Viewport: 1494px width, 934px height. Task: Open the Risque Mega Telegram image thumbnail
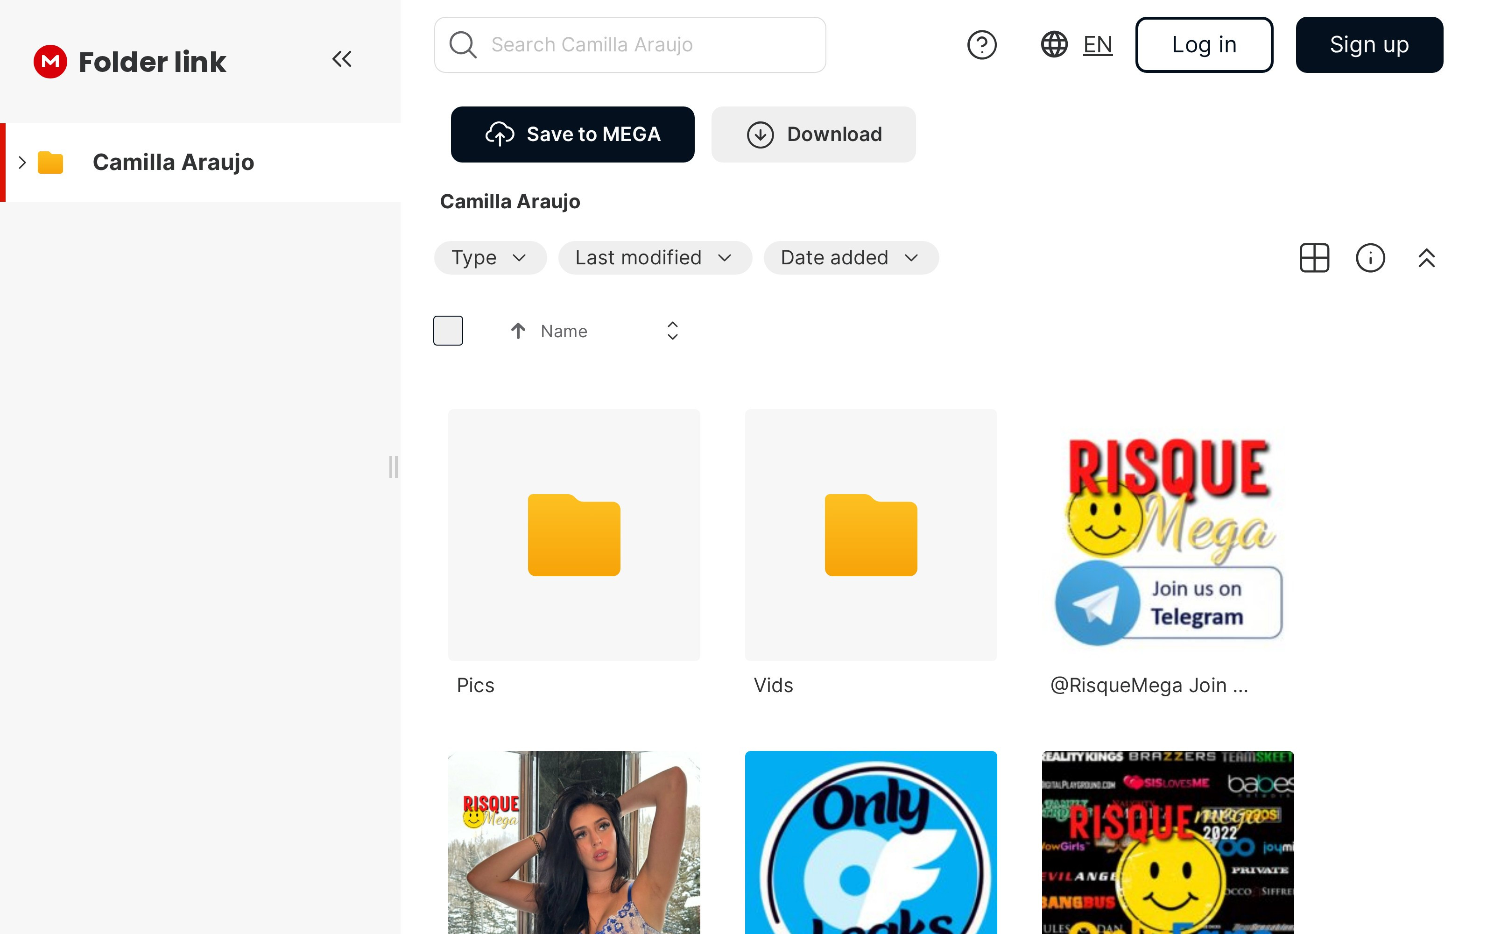1168,535
